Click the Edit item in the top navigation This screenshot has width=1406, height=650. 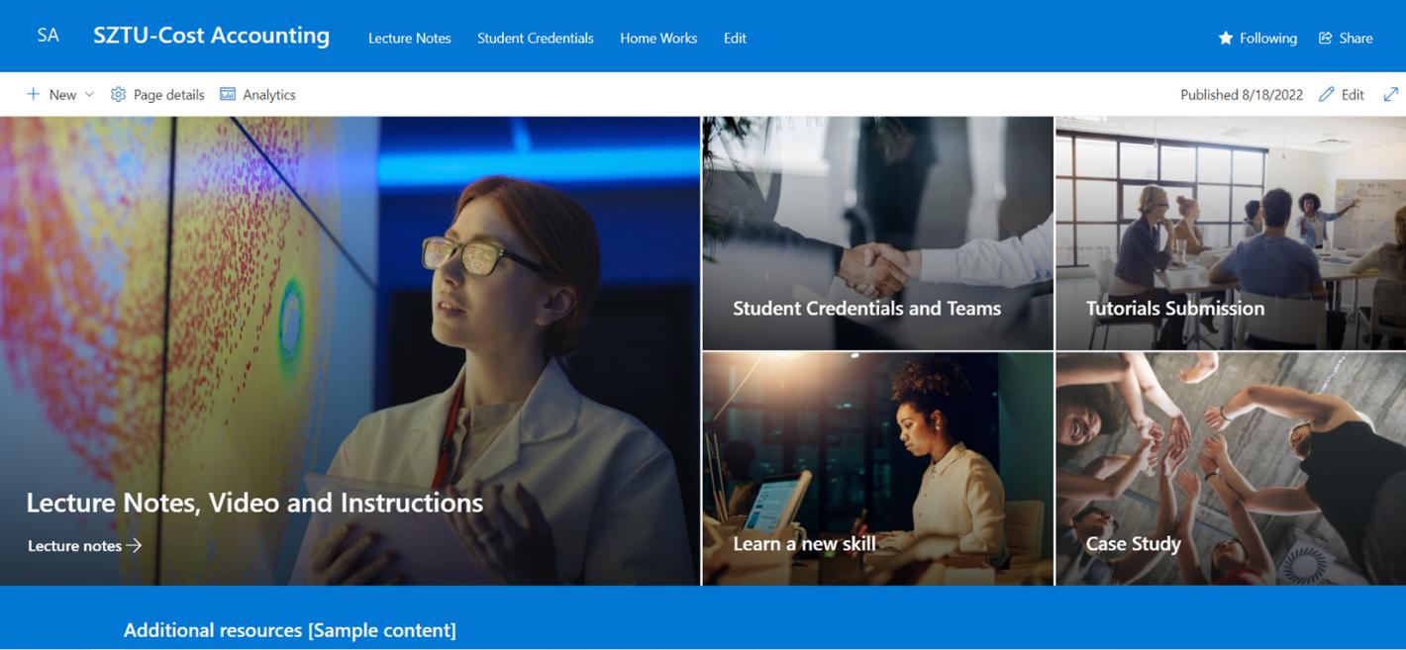tap(735, 38)
